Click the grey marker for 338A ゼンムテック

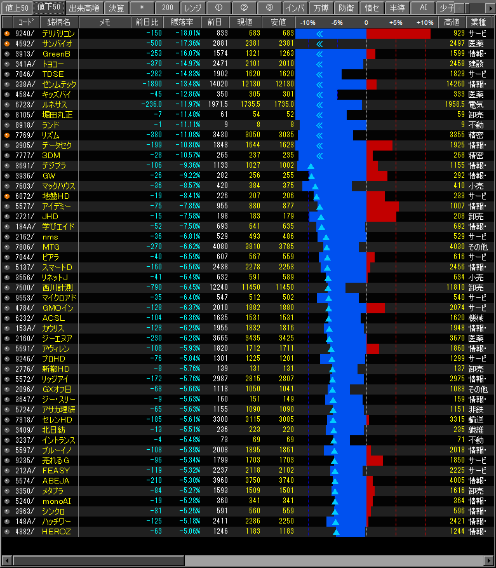(7, 85)
